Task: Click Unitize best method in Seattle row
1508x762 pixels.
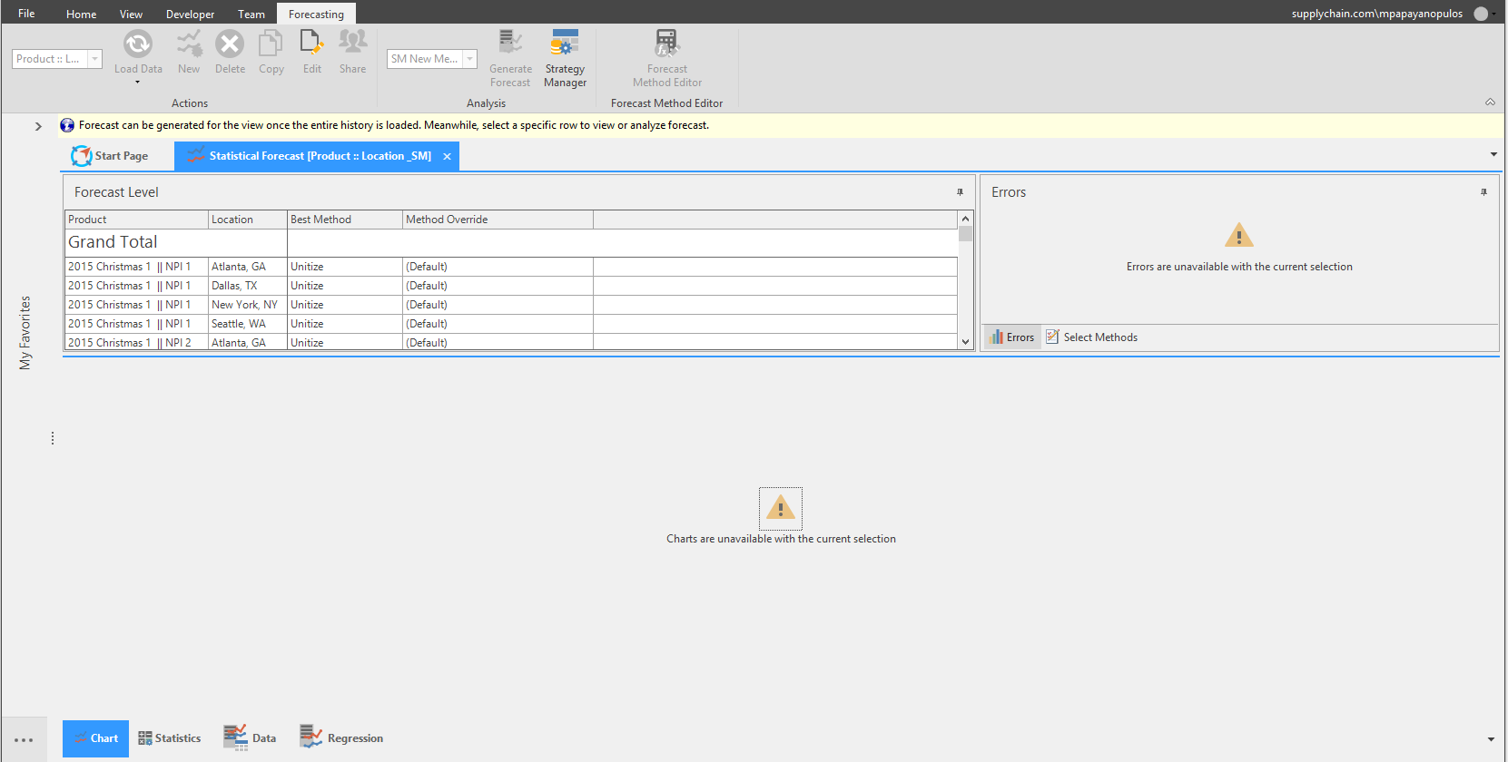Action: [x=344, y=324]
